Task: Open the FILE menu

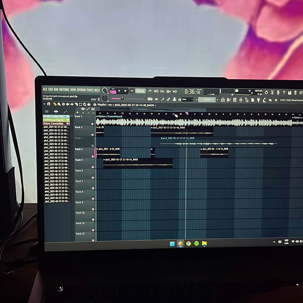Action: 45,89
